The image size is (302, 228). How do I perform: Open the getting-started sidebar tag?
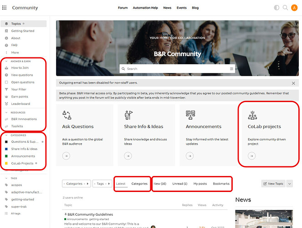tap(22, 199)
